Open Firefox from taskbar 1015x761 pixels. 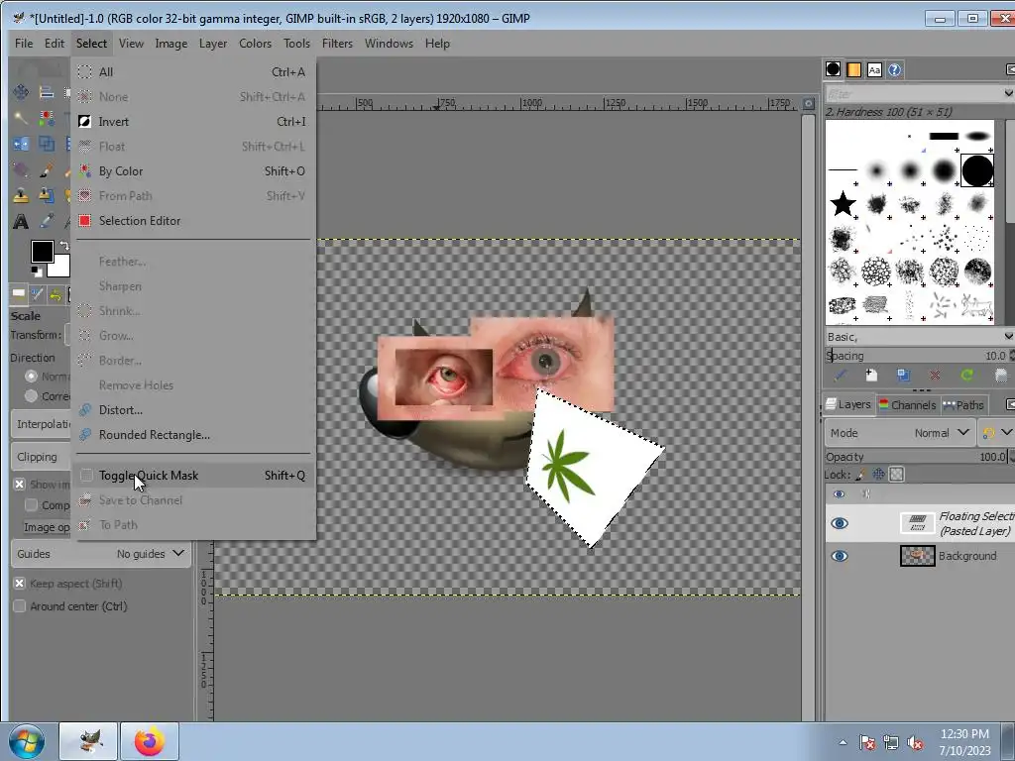tap(150, 741)
